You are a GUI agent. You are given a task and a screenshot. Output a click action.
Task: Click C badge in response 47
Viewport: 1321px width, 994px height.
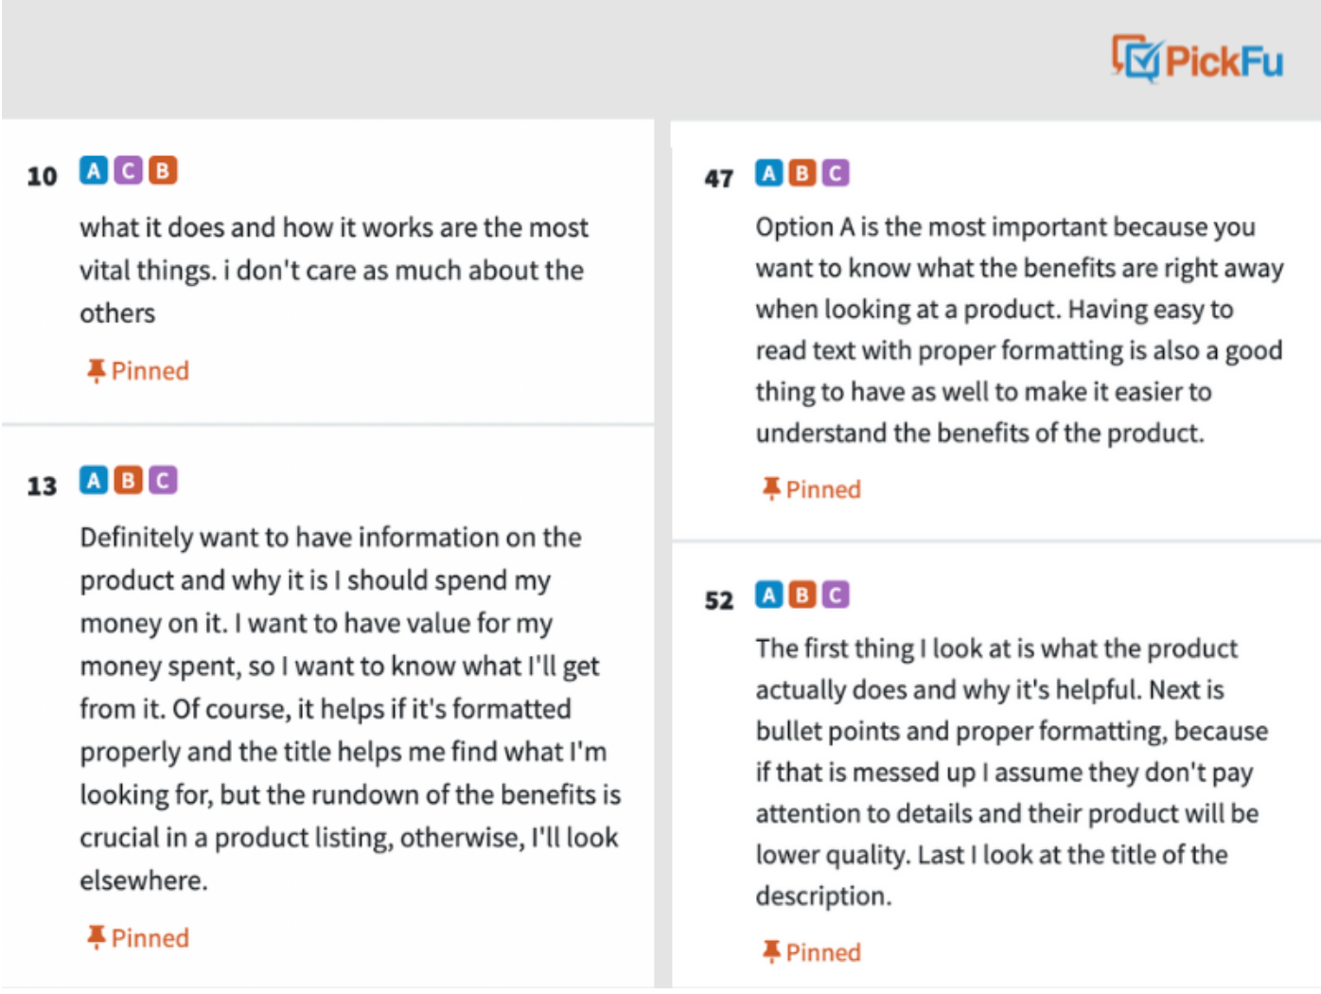(835, 173)
